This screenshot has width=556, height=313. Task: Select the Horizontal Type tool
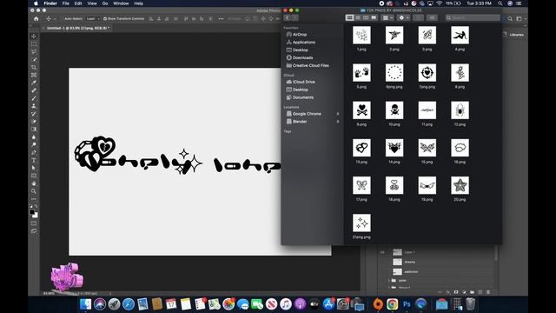[34, 160]
